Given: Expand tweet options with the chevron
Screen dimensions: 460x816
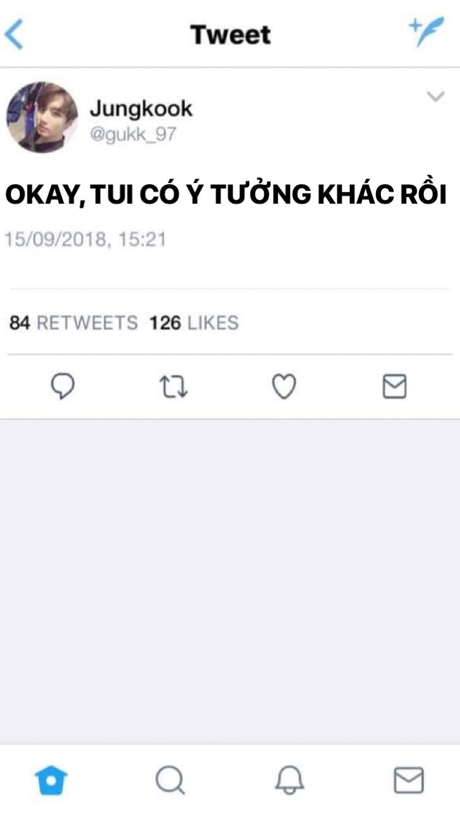Looking at the screenshot, I should pyautogui.click(x=435, y=97).
